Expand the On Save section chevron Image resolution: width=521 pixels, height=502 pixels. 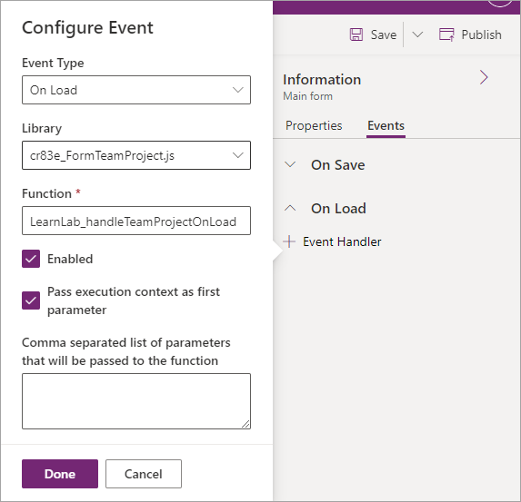[290, 164]
